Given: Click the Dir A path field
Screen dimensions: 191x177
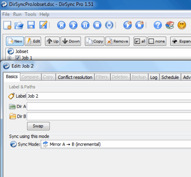Looking at the screenshot, I should (109, 107).
